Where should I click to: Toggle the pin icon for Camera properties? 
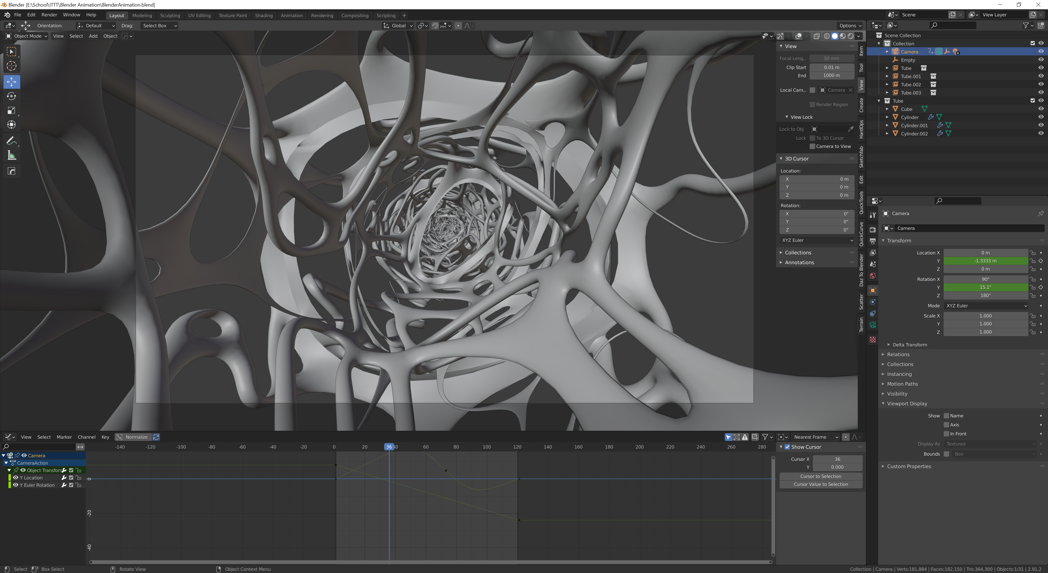1040,213
